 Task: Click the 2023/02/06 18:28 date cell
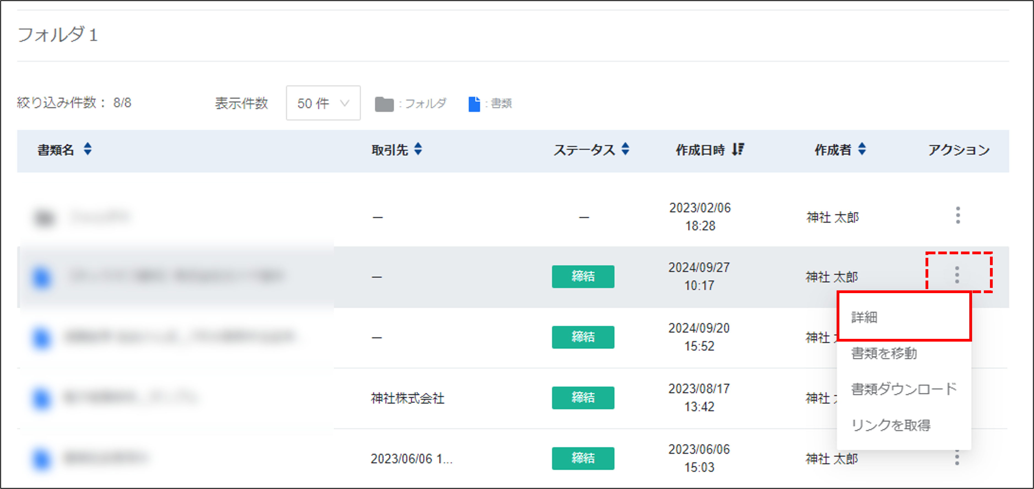click(700, 217)
